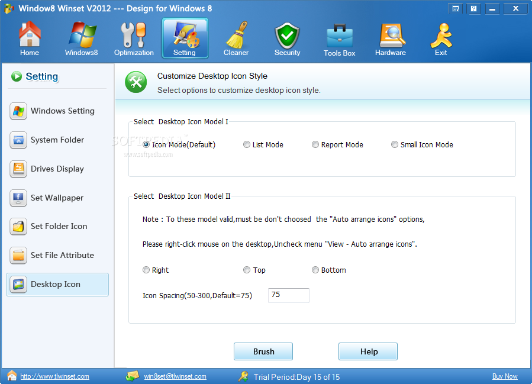Open the Set Wallpaper sidebar item
532x384 pixels.
pos(57,198)
